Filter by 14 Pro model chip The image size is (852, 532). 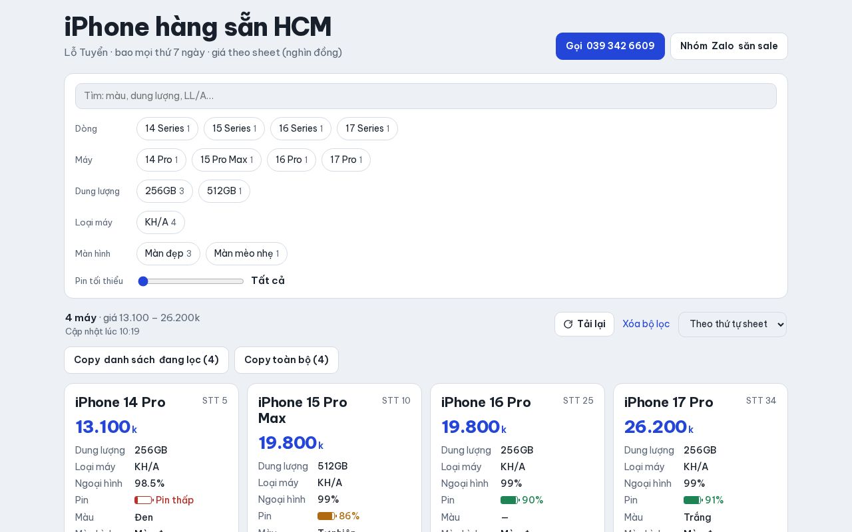(161, 160)
